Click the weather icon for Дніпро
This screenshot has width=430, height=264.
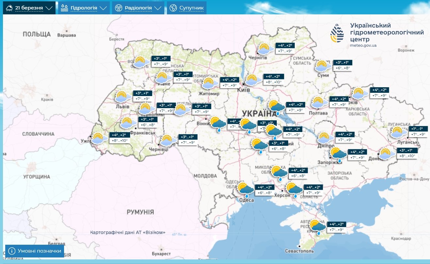pyautogui.click(x=326, y=138)
